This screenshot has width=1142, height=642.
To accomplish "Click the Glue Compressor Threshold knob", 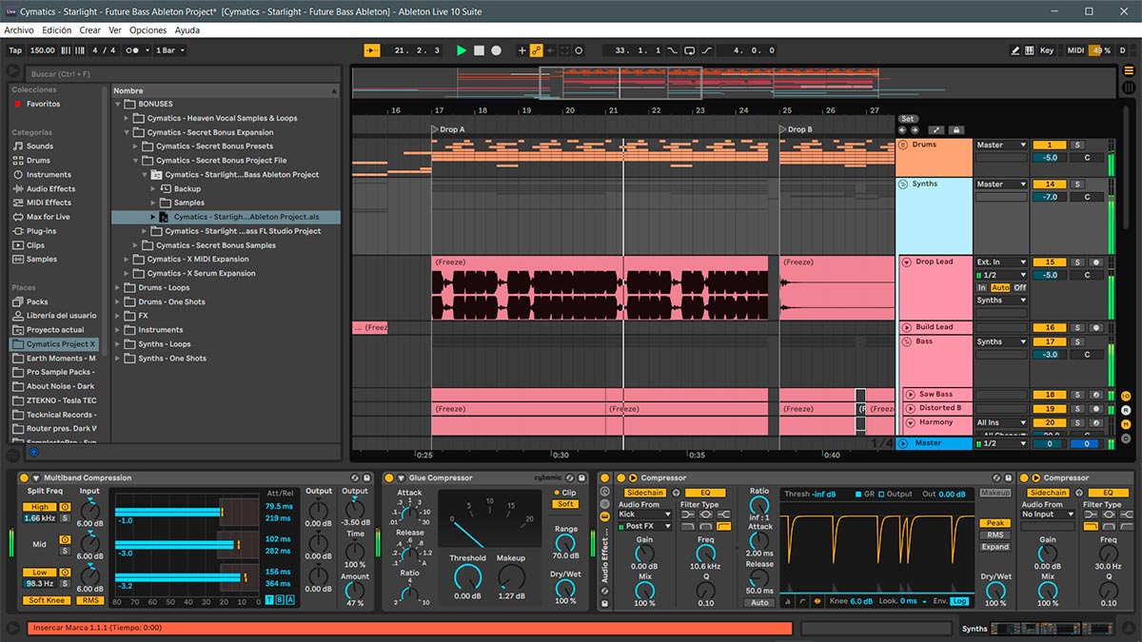I will tap(467, 577).
